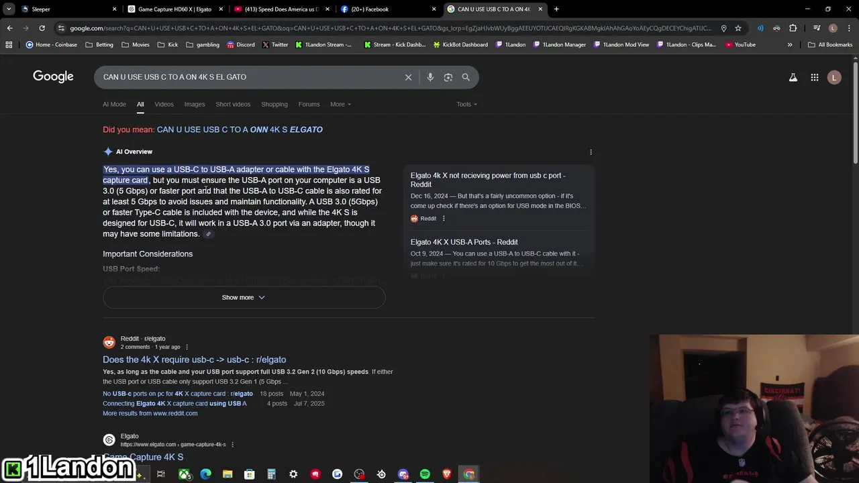Open Discord from taskbar
The width and height of the screenshot is (859, 483).
[403, 474]
